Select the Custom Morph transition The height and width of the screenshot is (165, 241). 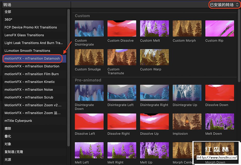tap(187, 29)
